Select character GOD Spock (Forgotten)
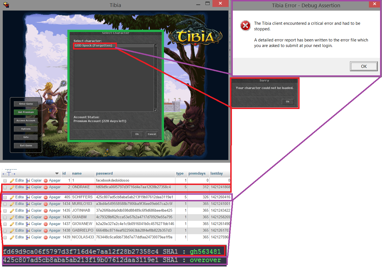 114,45
